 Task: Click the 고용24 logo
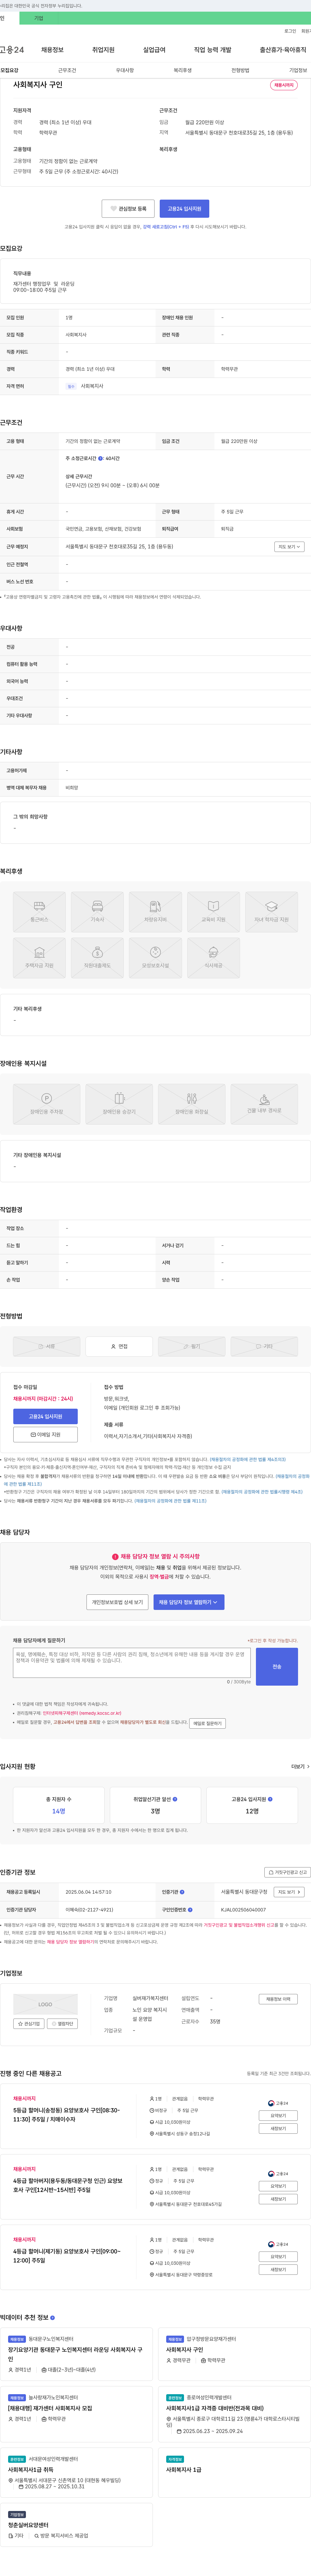(x=12, y=50)
